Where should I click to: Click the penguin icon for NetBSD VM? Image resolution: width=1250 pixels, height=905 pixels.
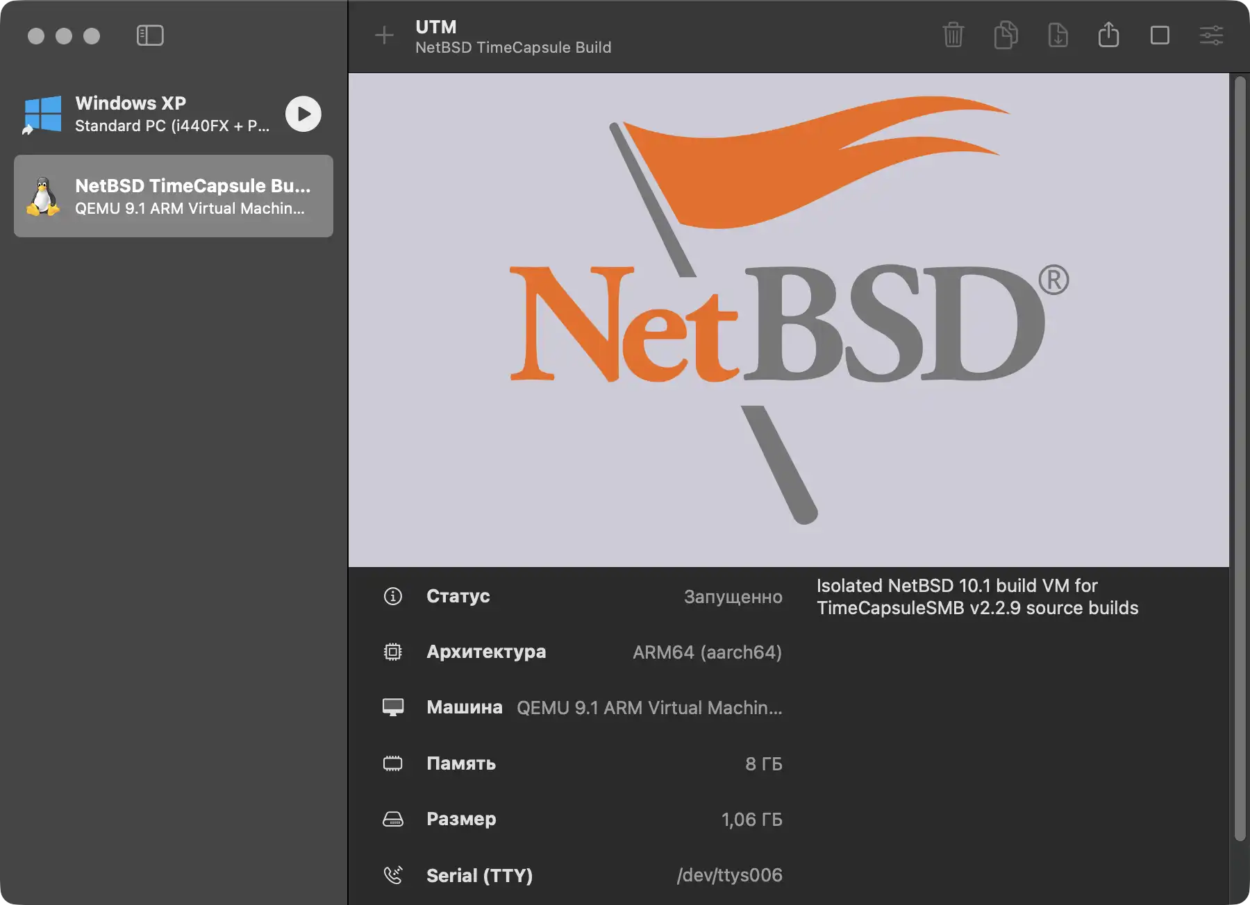click(x=43, y=196)
